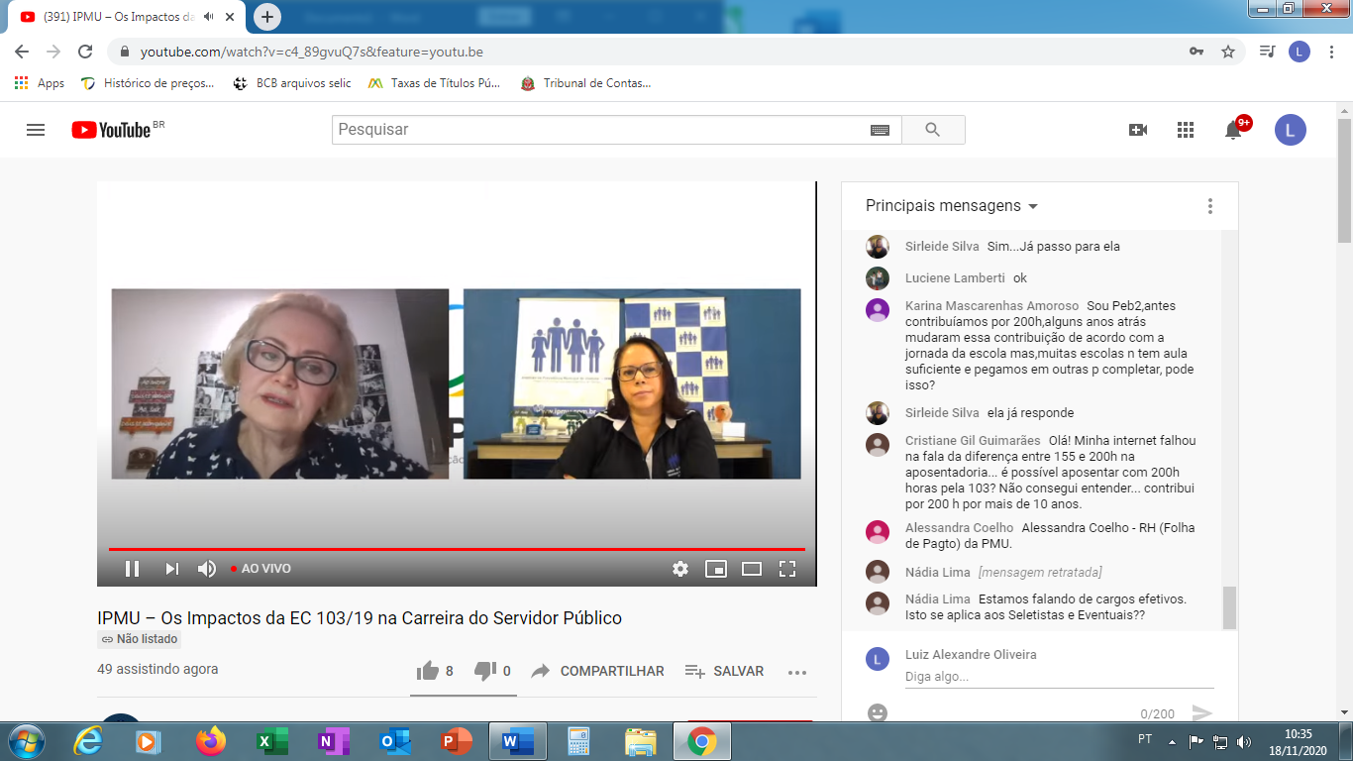The height and width of the screenshot is (761, 1353).
Task: Send the chat message arrow
Action: pyautogui.click(x=1201, y=712)
